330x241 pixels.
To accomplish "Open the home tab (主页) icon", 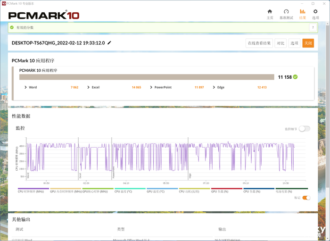I will (x=270, y=14).
